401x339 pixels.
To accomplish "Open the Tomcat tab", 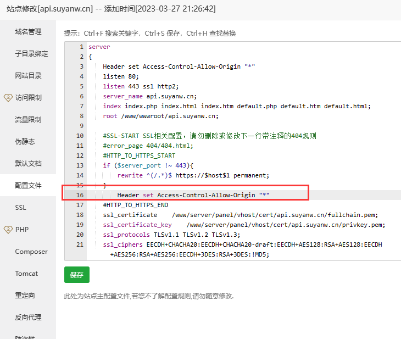I will click(26, 274).
